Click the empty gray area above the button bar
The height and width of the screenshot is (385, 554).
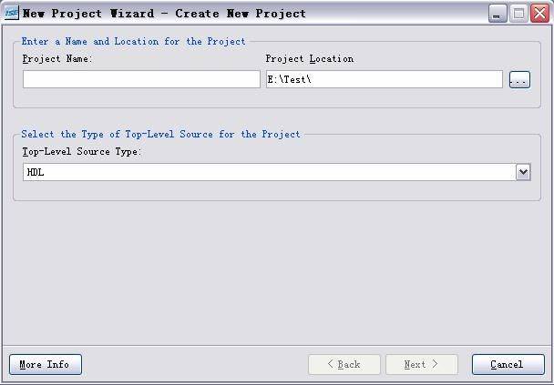point(277,273)
